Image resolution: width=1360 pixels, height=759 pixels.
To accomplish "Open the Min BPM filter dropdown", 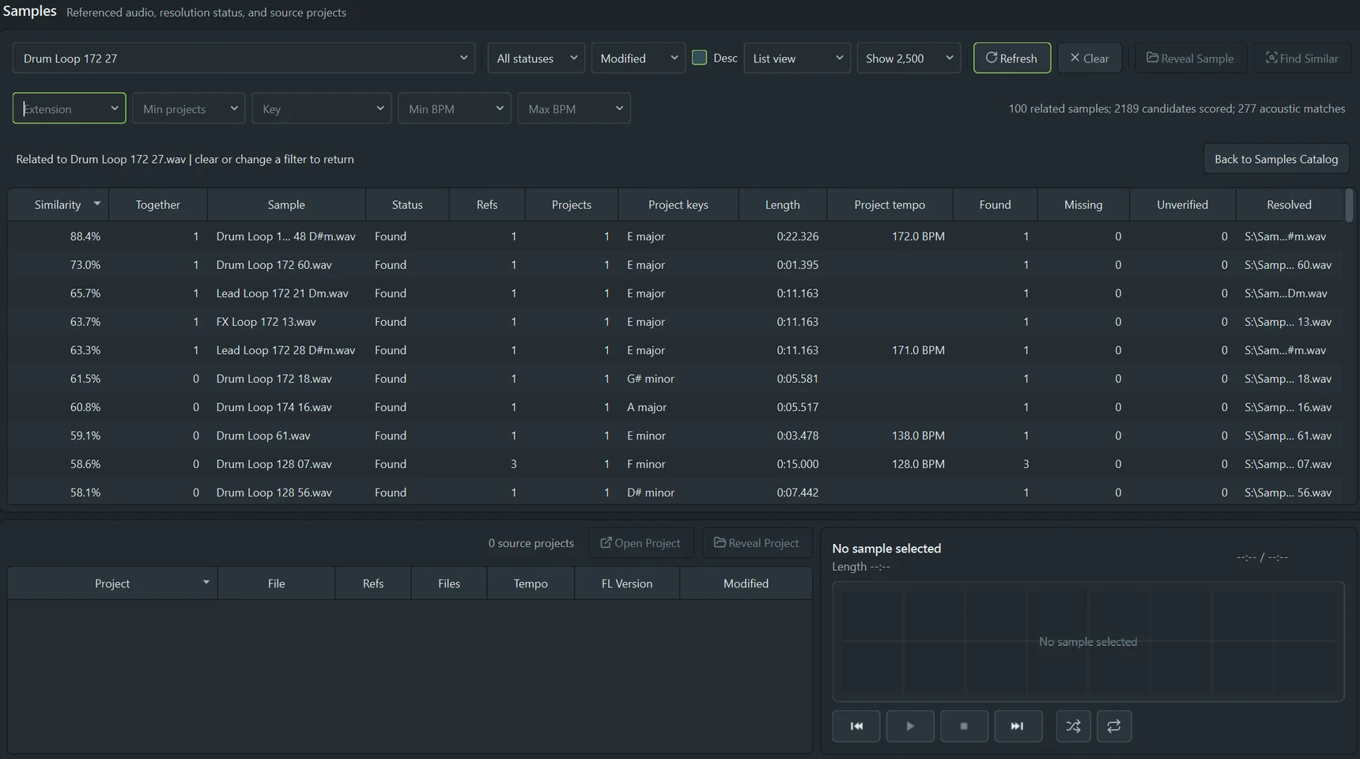I will pos(454,108).
